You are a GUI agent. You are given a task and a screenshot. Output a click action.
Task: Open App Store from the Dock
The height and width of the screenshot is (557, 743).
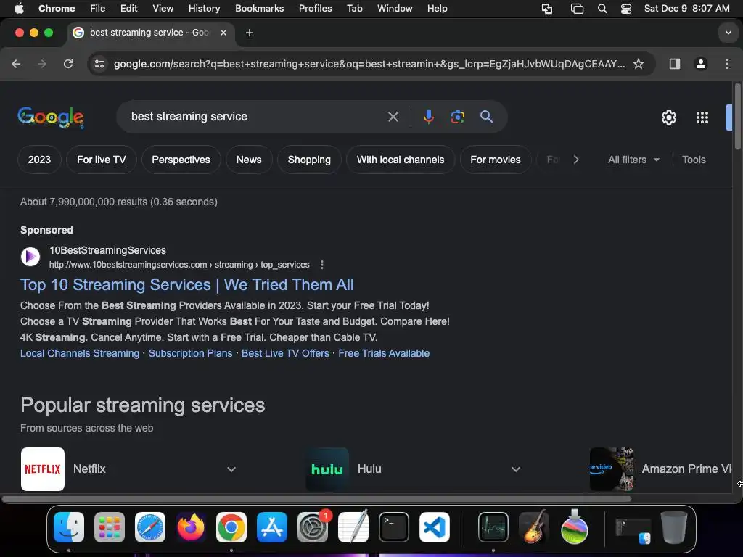click(x=271, y=527)
